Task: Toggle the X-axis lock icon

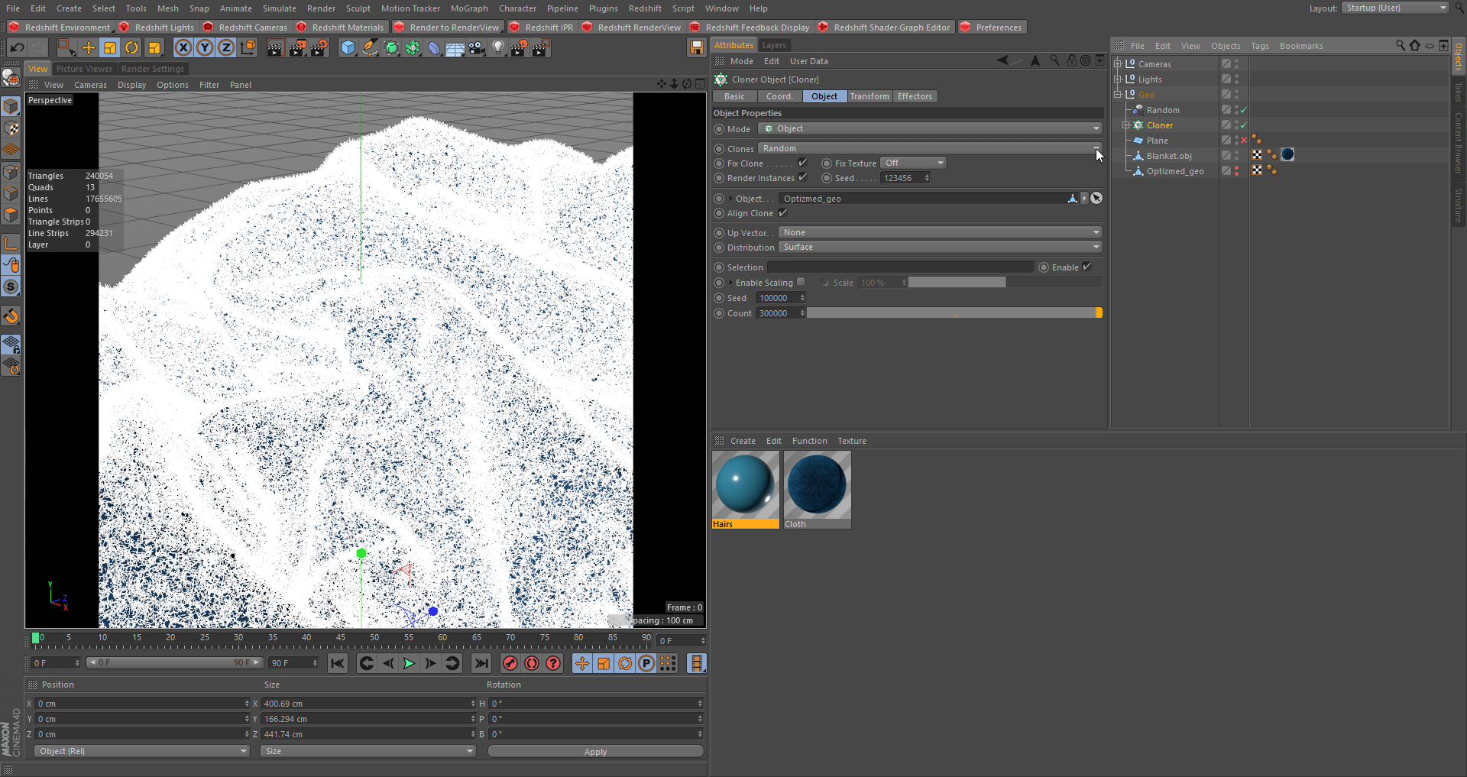Action: 183,48
